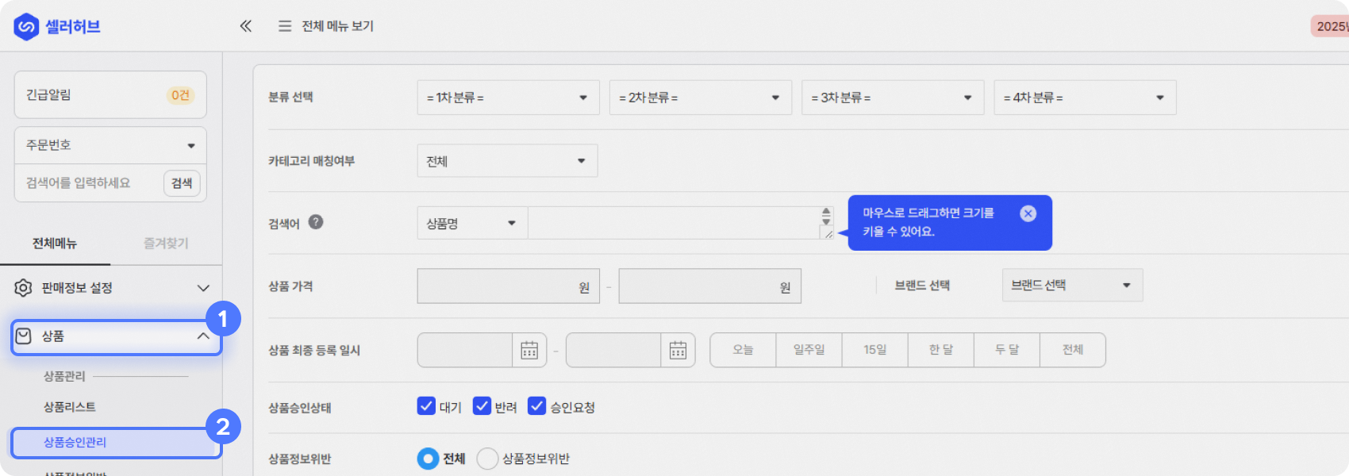Image resolution: width=1349 pixels, height=476 pixels.
Task: Click the 상품 menu box icon
Action: 24,336
